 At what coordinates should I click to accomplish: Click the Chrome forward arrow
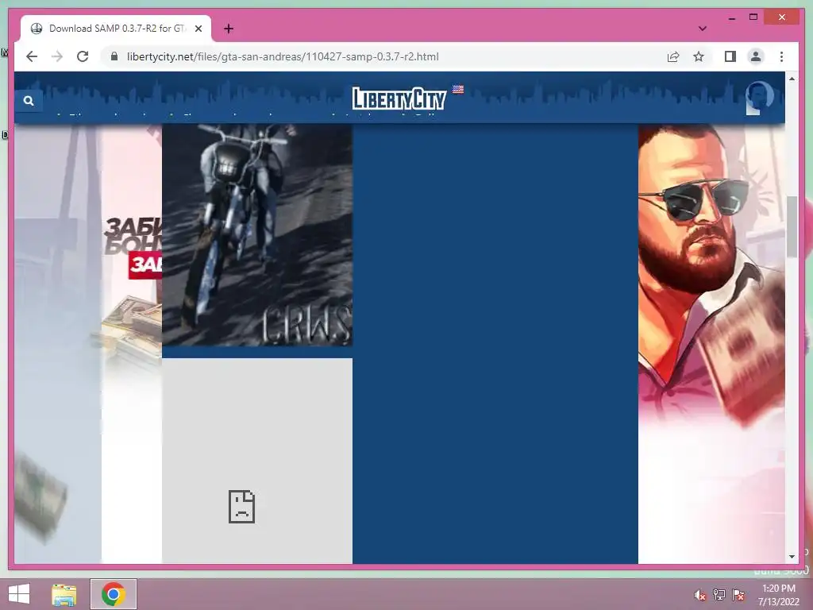click(x=57, y=56)
